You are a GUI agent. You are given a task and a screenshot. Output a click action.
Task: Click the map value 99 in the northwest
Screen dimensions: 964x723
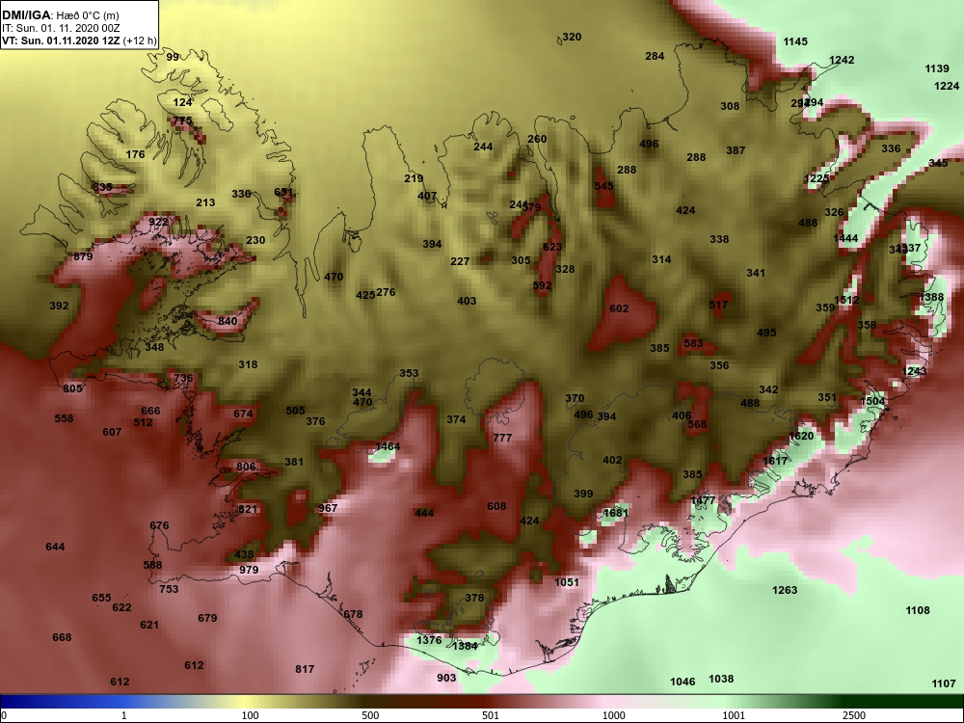pos(173,57)
